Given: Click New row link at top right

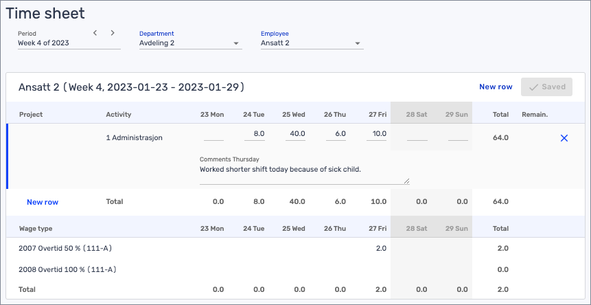Looking at the screenshot, I should pyautogui.click(x=496, y=87).
